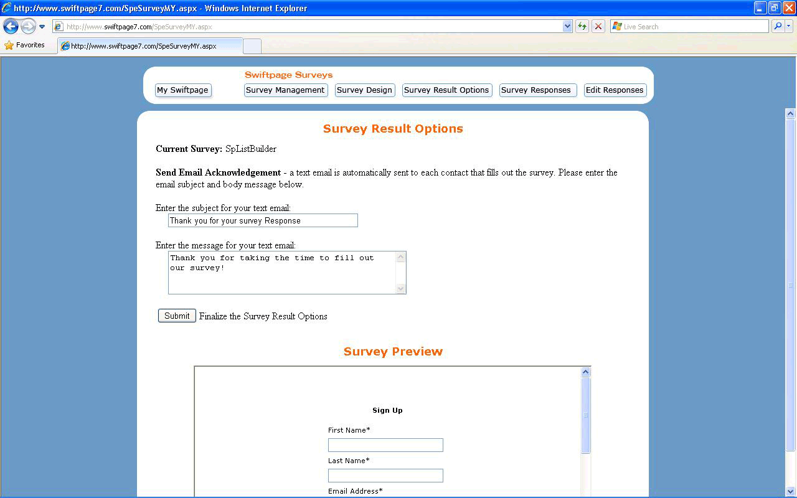Open search provider options dropdown
Viewport: 797px width, 498px height.
[789, 26]
